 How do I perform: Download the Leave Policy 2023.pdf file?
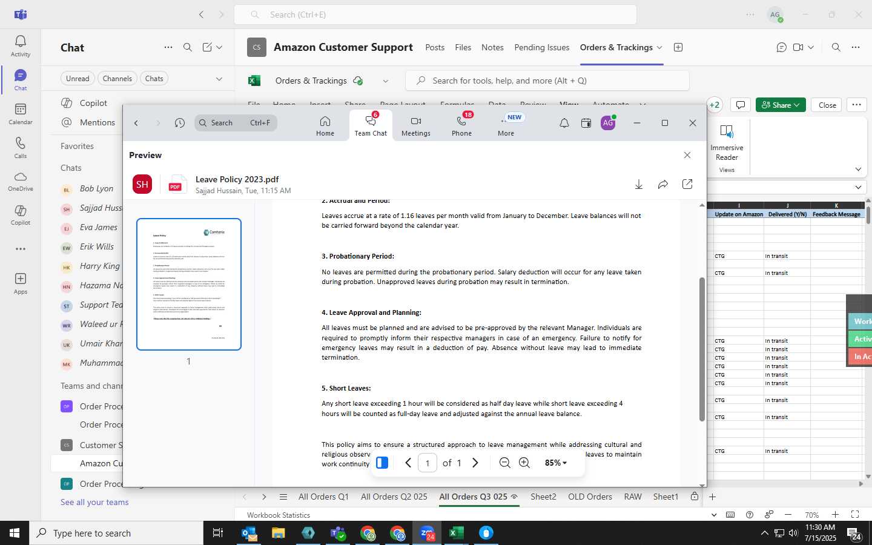tap(638, 184)
